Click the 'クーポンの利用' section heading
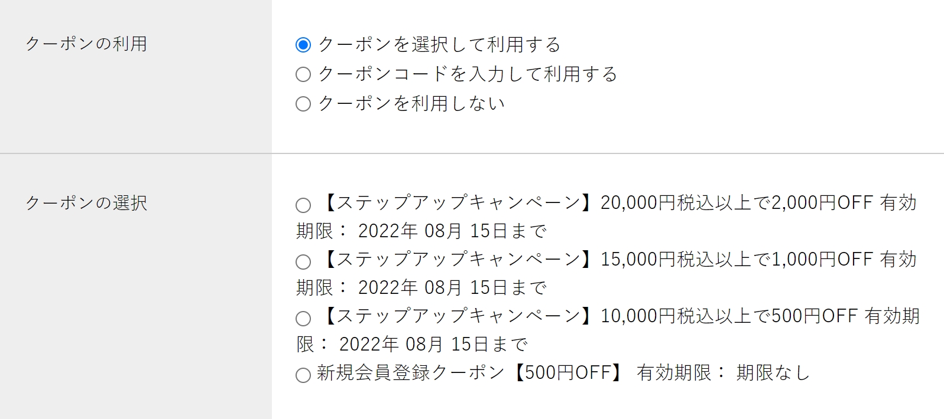The image size is (944, 419). pyautogui.click(x=86, y=44)
